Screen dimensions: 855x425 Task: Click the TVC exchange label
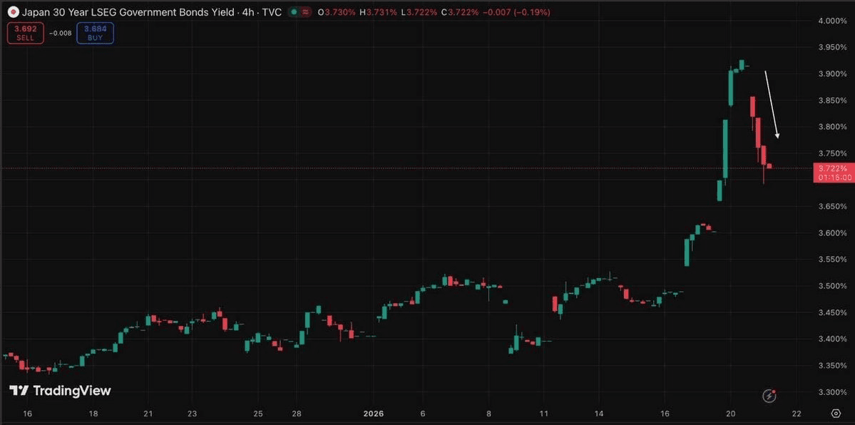[272, 13]
